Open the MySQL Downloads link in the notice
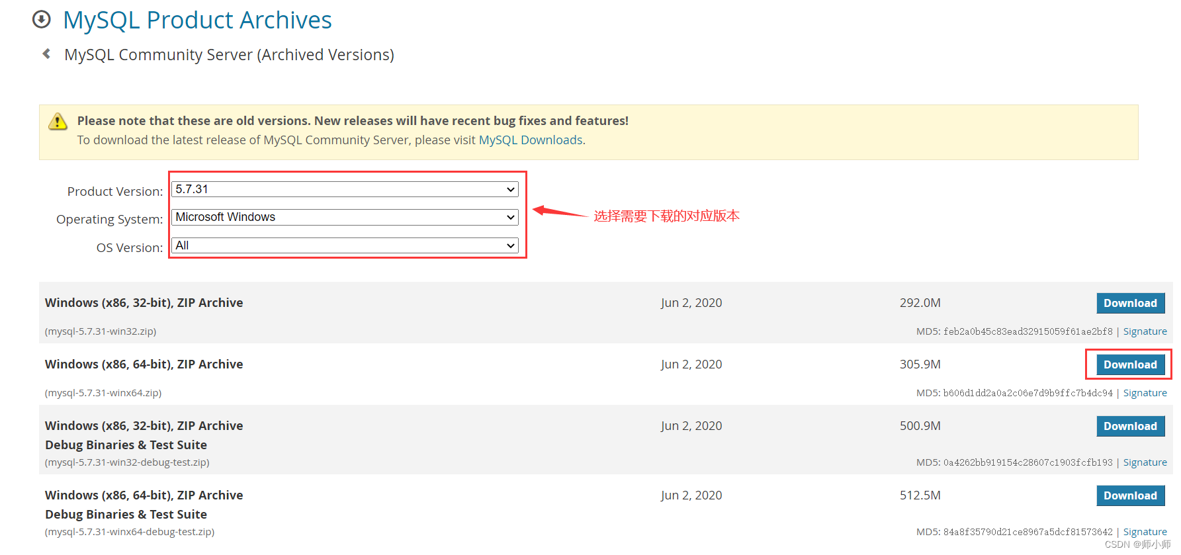 pos(531,140)
